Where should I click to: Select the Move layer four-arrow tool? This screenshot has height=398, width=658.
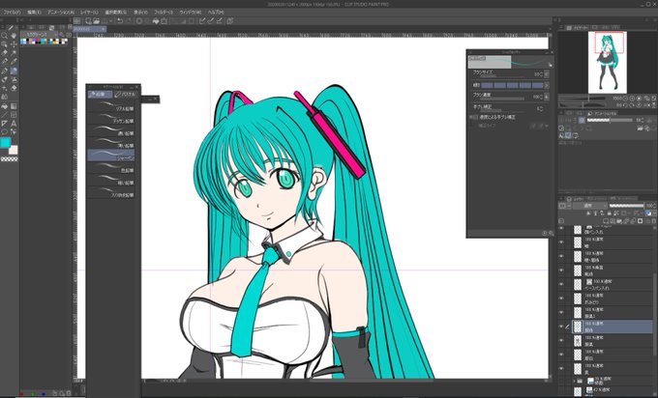pos(14,44)
